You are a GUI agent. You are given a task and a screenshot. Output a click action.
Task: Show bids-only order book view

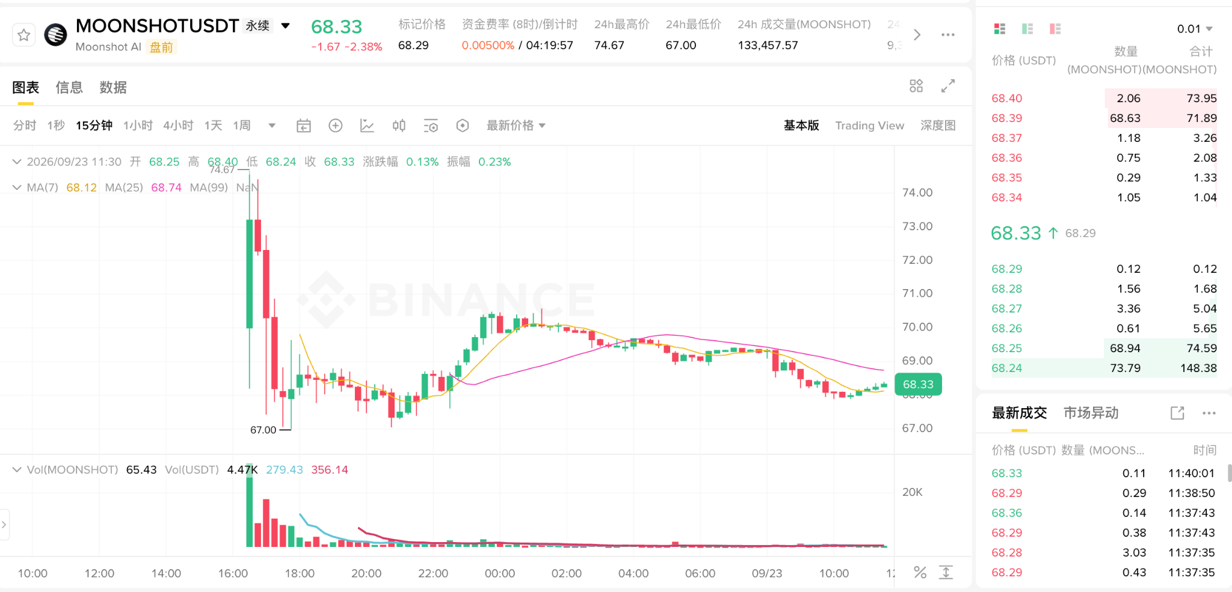pyautogui.click(x=1027, y=29)
